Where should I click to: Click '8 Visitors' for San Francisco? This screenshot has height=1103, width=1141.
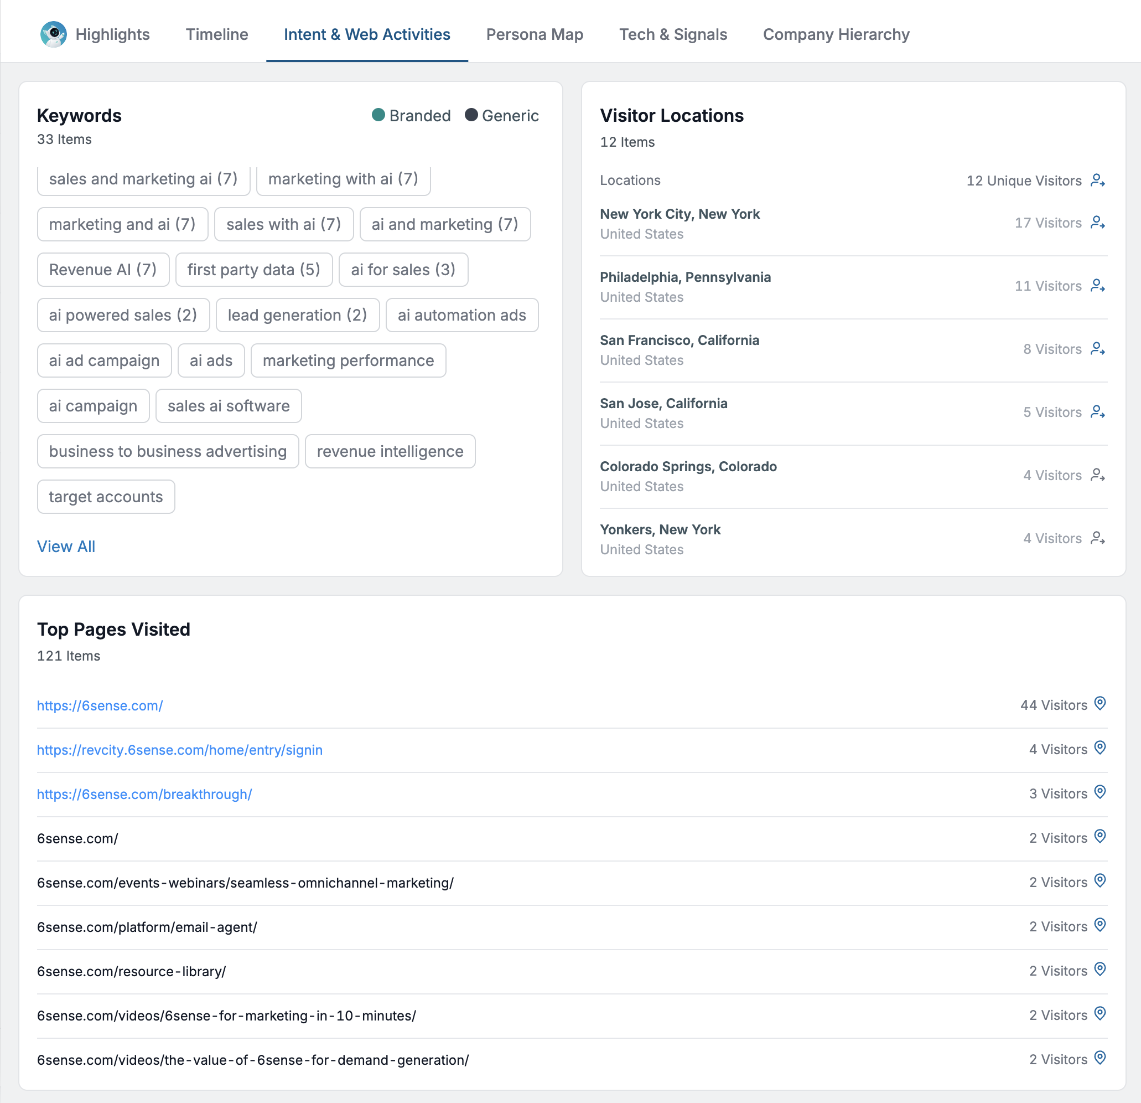click(x=1052, y=349)
